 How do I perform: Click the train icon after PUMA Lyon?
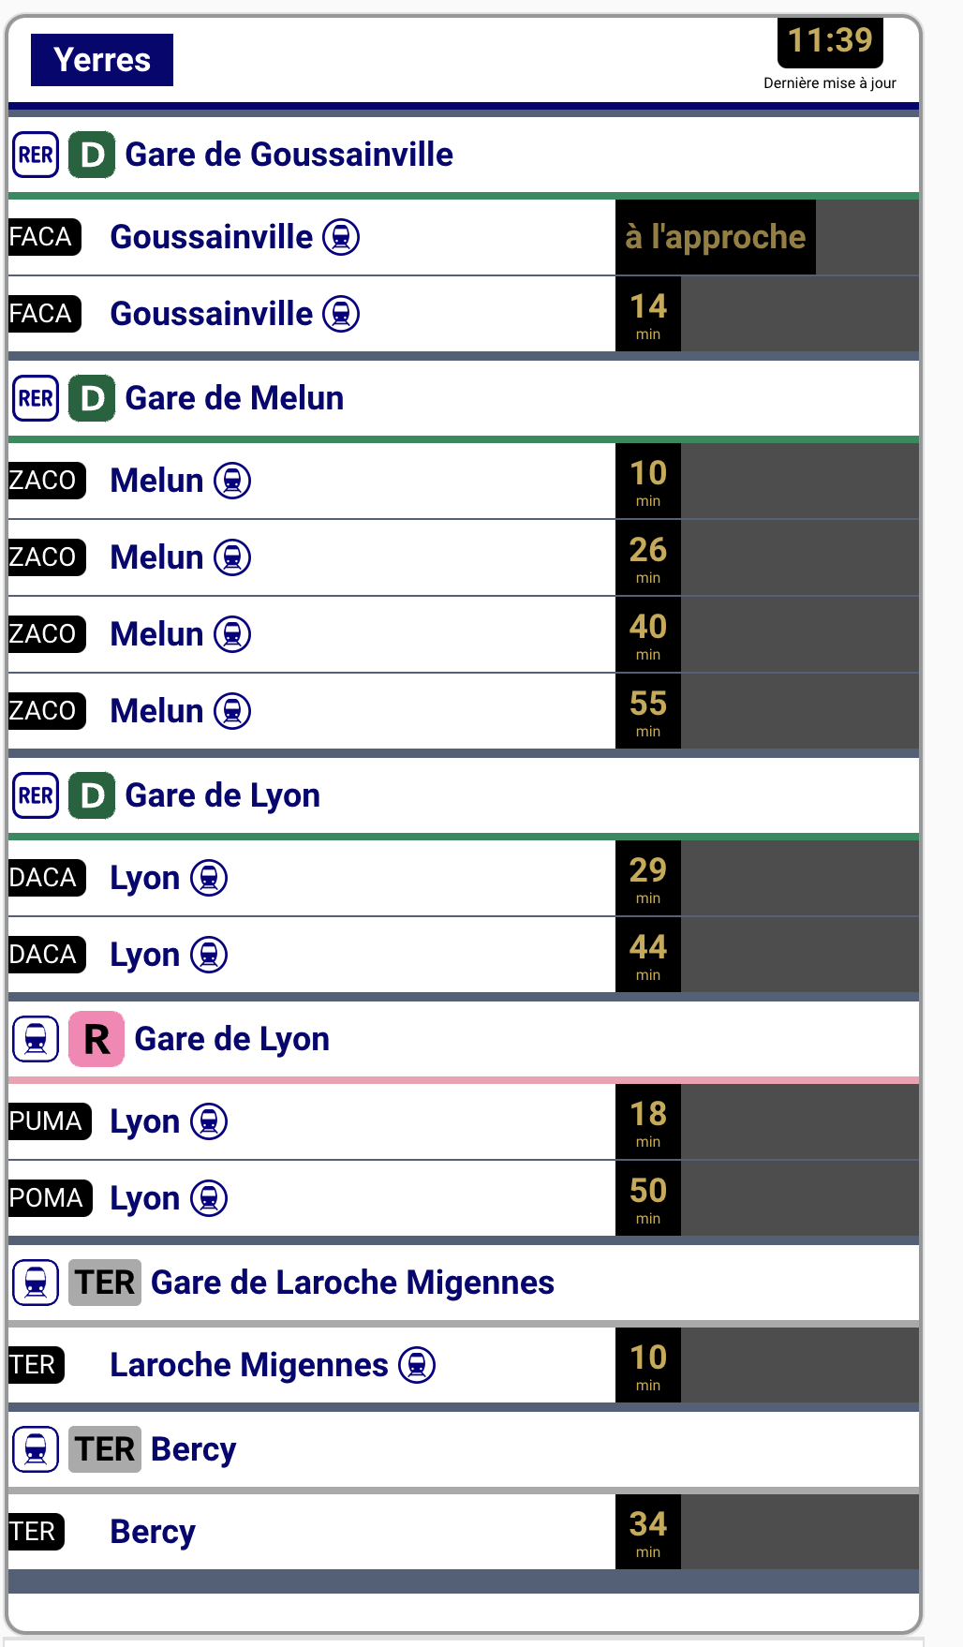click(x=209, y=1121)
